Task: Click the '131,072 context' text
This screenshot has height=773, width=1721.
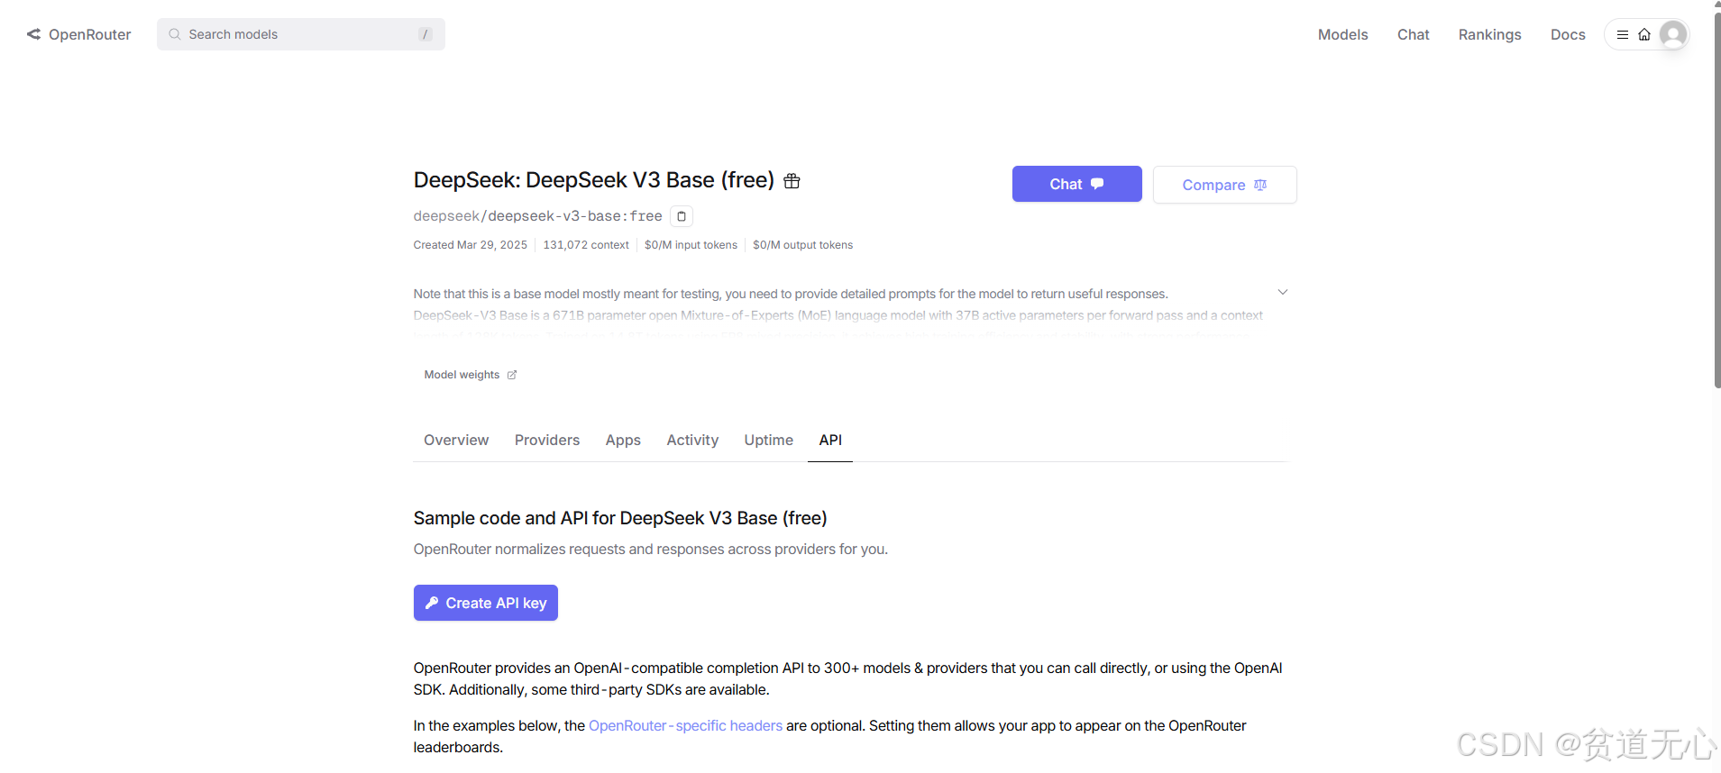Action: pos(586,245)
